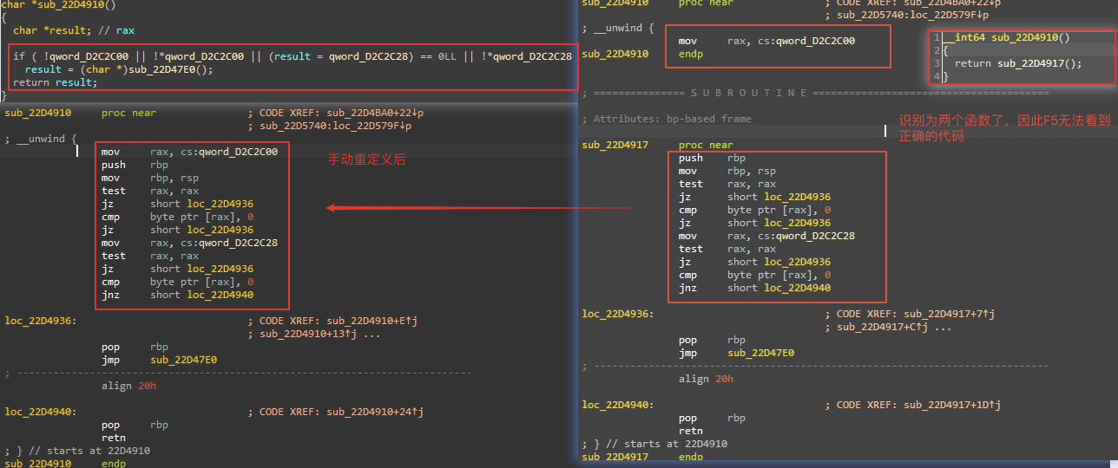Click 'push rbp' in left listing
The width and height of the screenshot is (1118, 468).
coord(135,165)
